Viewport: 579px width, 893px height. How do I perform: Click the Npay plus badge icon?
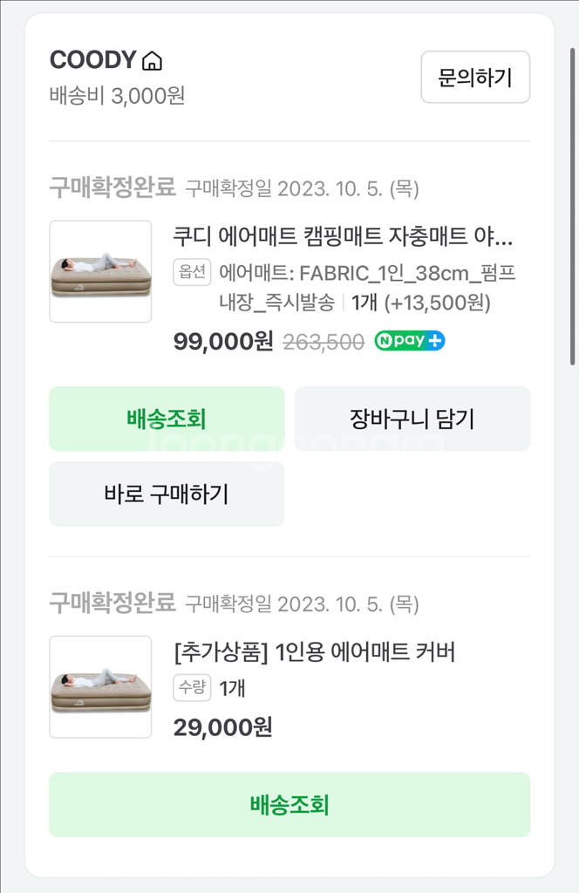click(x=410, y=341)
